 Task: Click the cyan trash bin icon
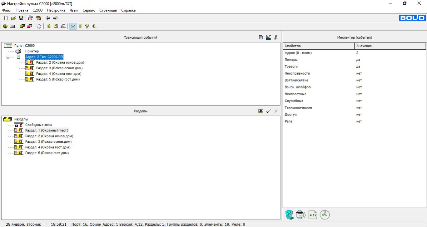[289, 215]
